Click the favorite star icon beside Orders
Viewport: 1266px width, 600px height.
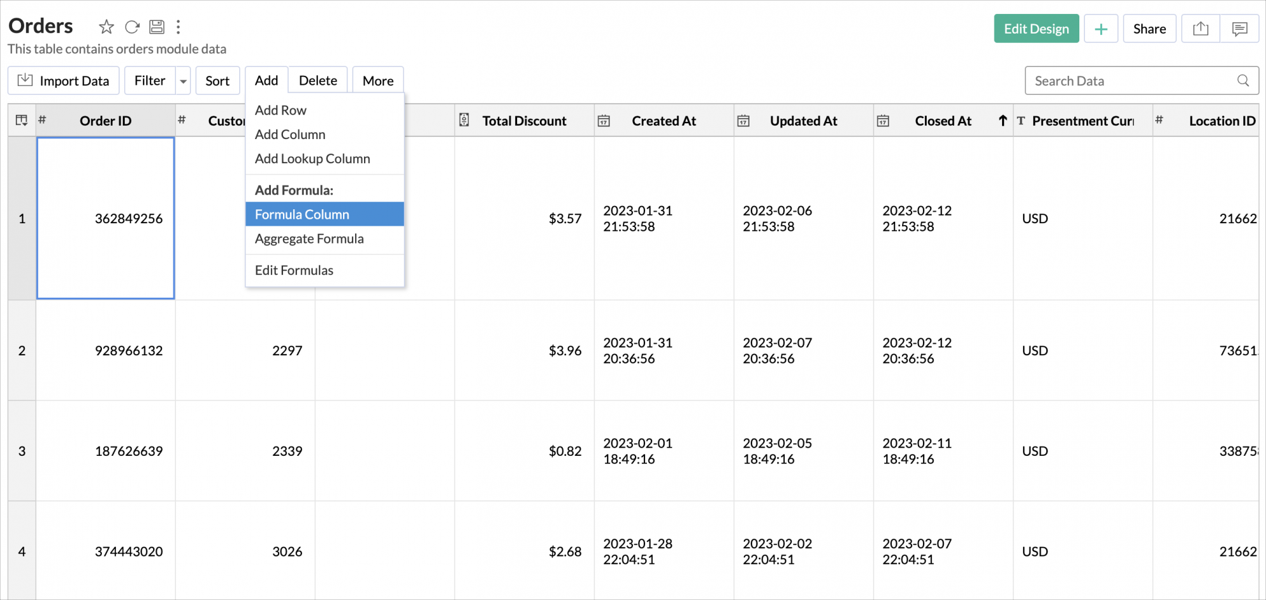[x=106, y=27]
